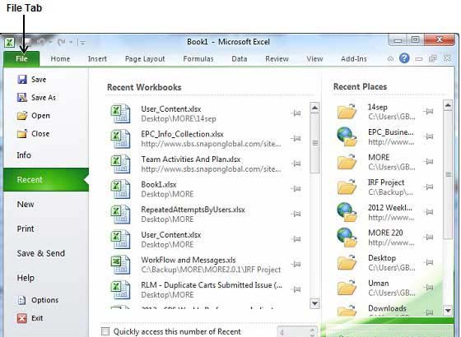Click globe icon for MORE 220 place
Image resolution: width=461 pixels, height=337 pixels.
coord(347,238)
